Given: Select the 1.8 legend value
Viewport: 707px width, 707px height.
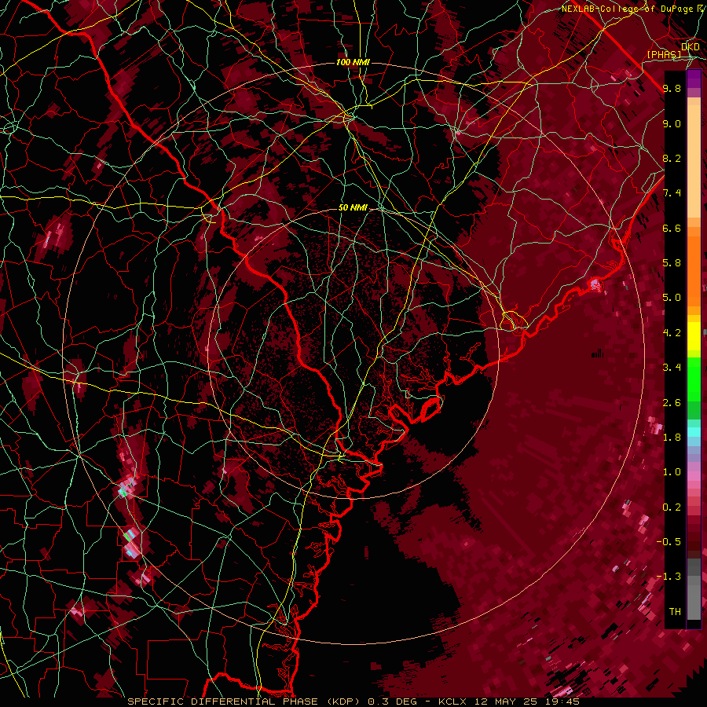Looking at the screenshot, I should pos(672,438).
